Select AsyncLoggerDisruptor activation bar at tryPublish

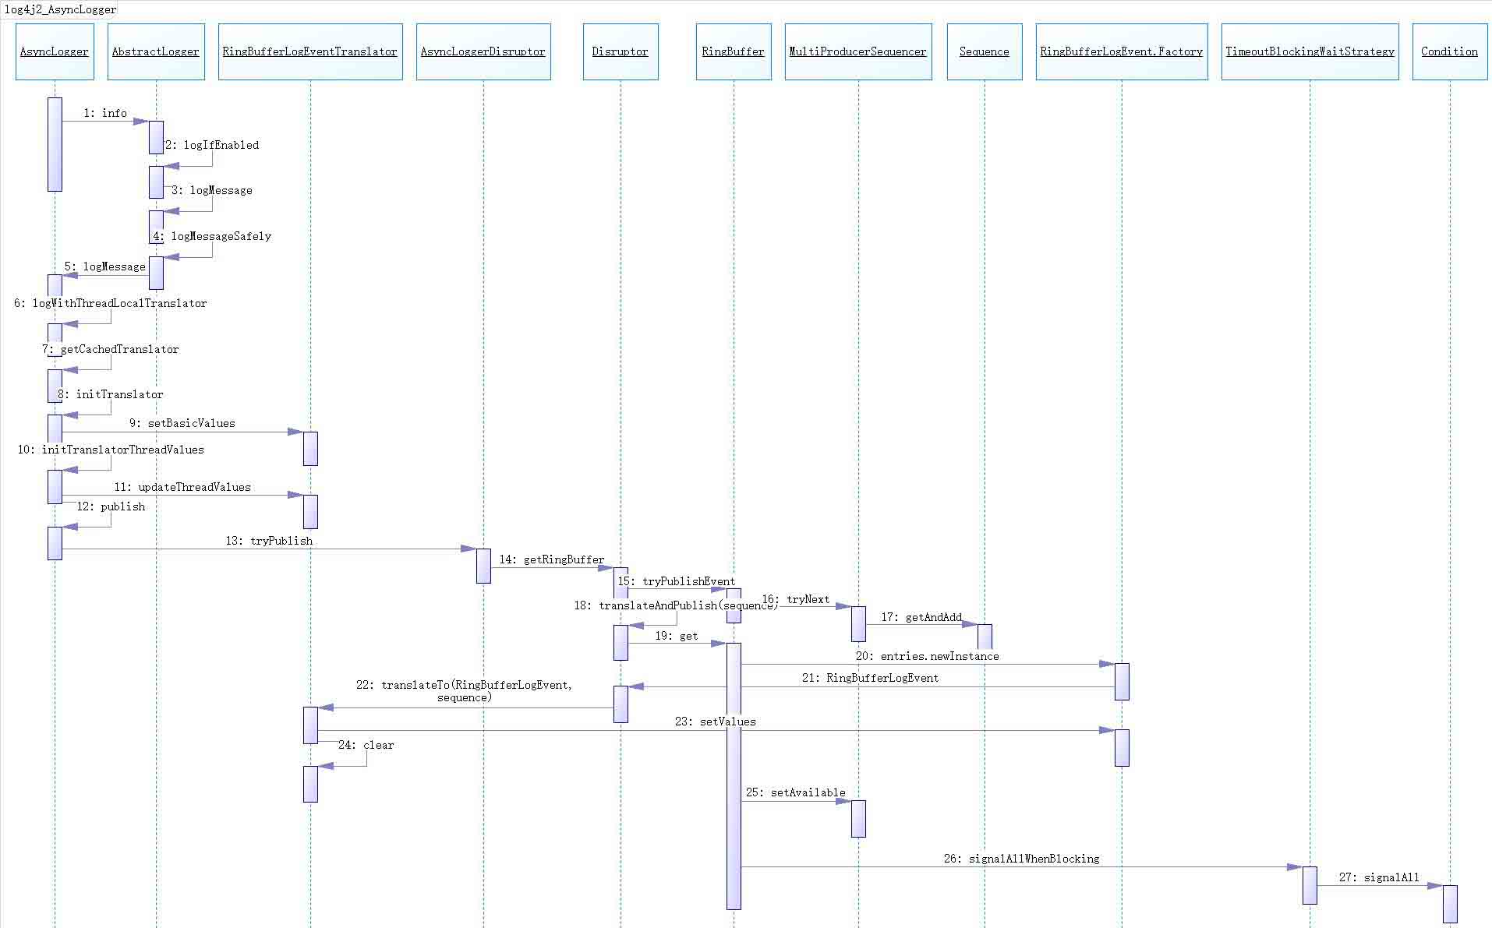483,566
